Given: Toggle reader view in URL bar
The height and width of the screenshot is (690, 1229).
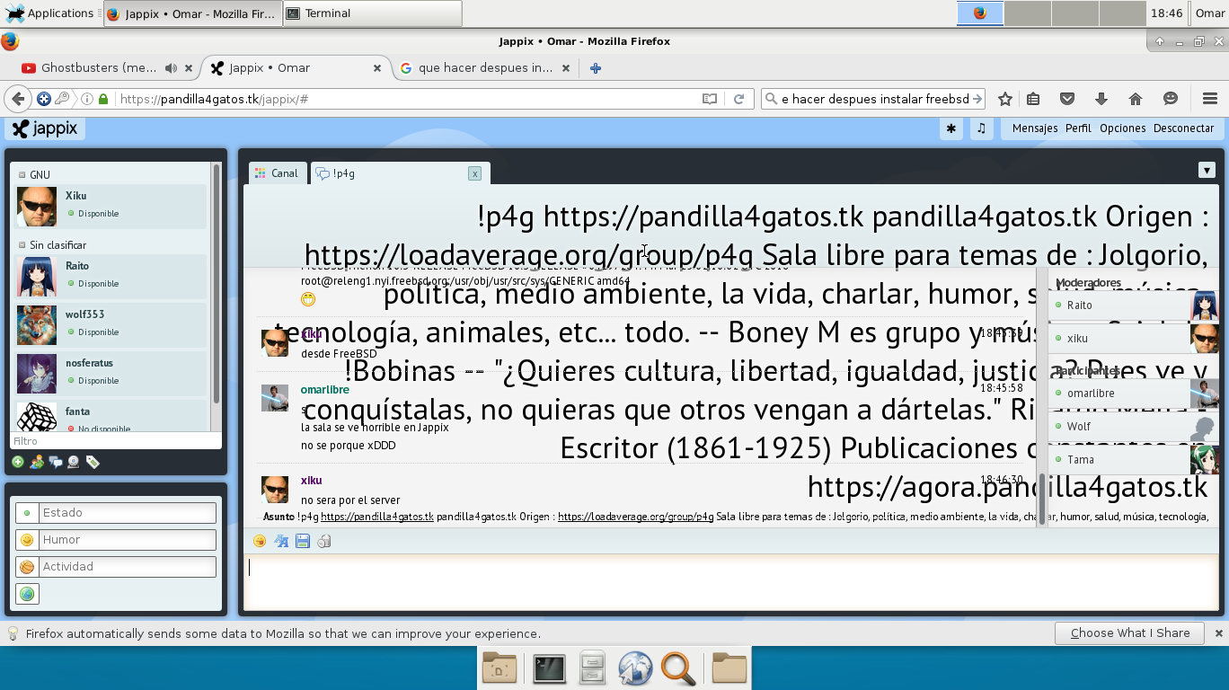Looking at the screenshot, I should tap(710, 99).
